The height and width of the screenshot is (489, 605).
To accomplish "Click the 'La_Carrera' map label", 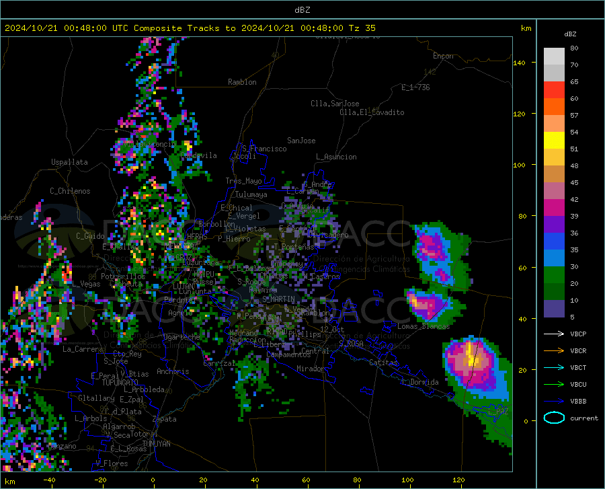I will click(83, 349).
